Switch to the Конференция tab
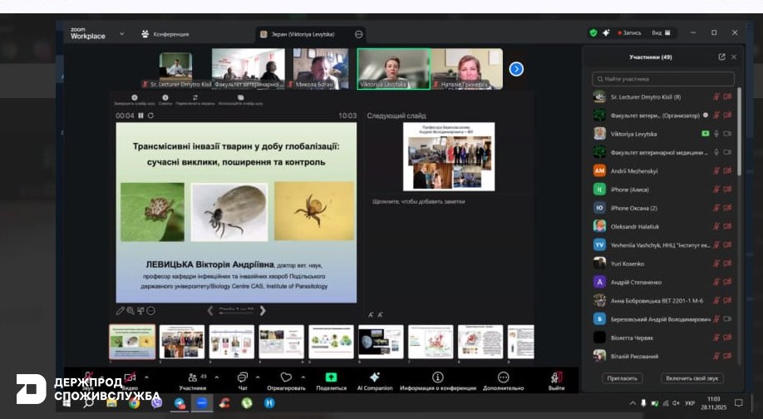This screenshot has width=763, height=419. [x=165, y=34]
